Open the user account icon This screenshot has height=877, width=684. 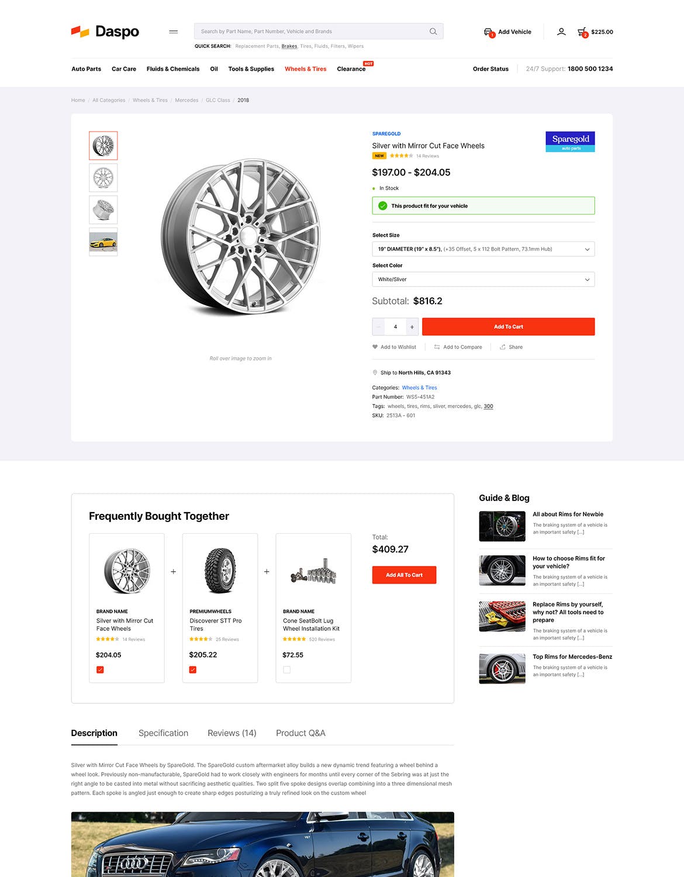tap(561, 32)
